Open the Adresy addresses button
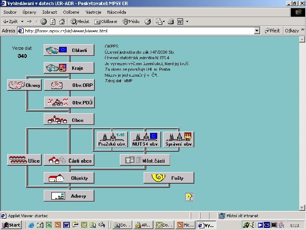 coord(69,195)
